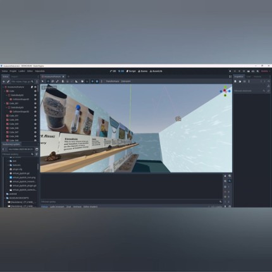Select the Rotate tool in 3D toolbar
This screenshot has height=272, width=272.
(x=53, y=82)
